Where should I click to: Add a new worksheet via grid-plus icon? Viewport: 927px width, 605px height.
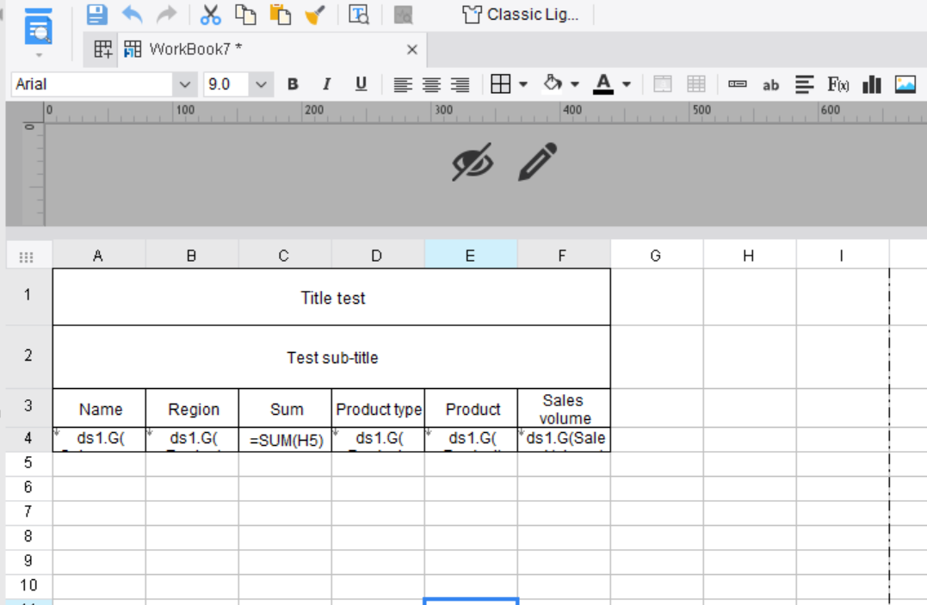103,50
